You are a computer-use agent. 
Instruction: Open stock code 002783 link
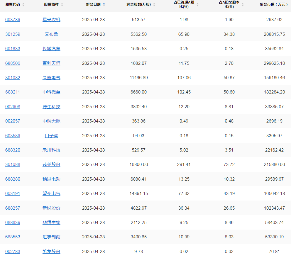13,252
